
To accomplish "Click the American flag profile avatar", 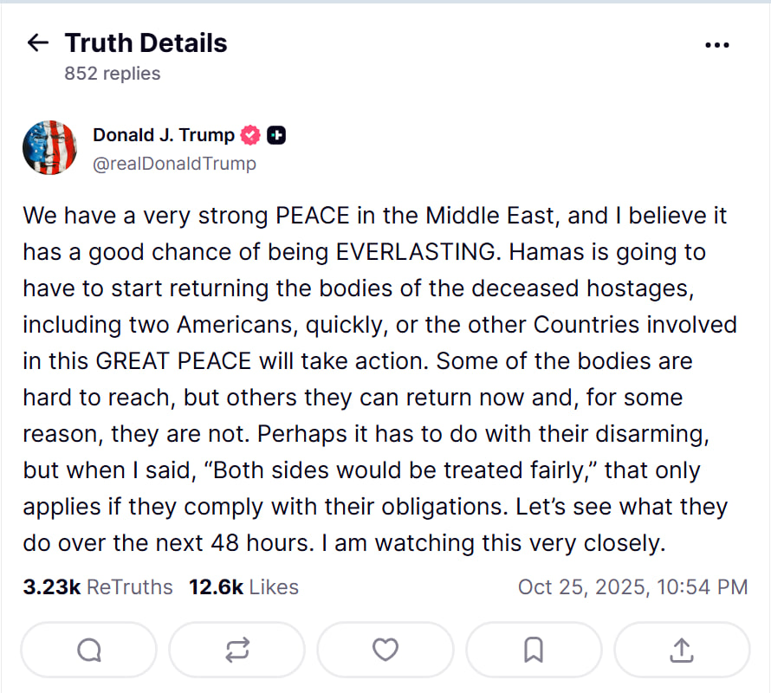I will (50, 147).
